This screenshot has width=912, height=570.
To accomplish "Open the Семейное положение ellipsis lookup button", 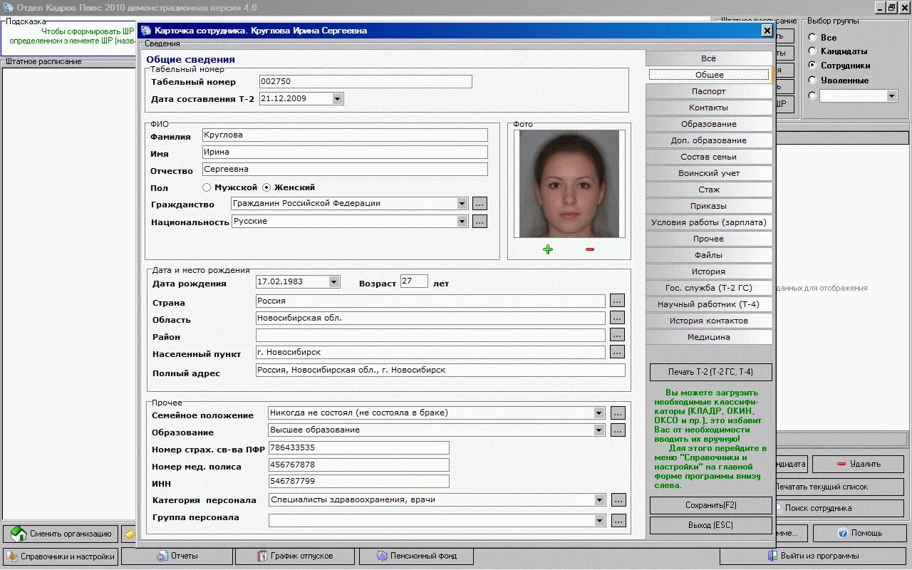I will click(x=618, y=413).
